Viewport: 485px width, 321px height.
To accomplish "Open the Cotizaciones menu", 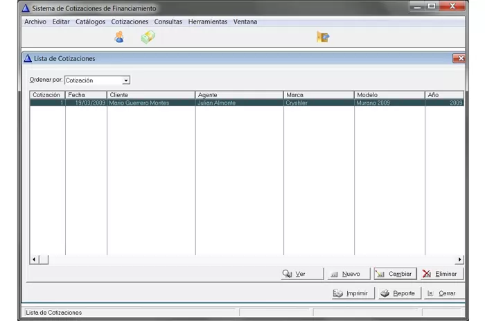I will point(130,21).
